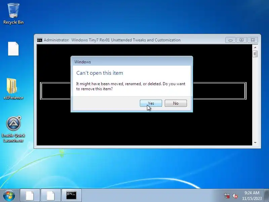
Task: Open the Windows Start orb
Action: [9, 195]
